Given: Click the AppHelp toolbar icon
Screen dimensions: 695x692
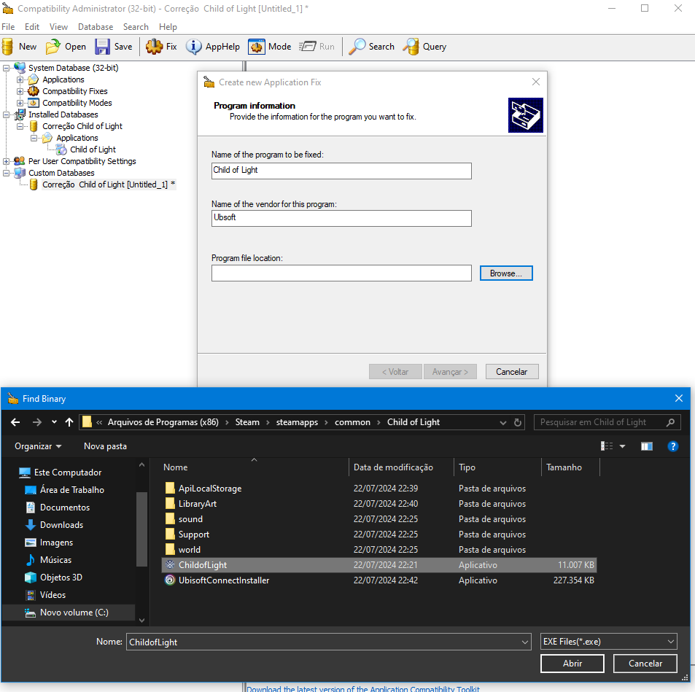Looking at the screenshot, I should [194, 47].
